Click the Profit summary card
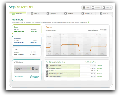Image resolution: width=121 pixels, height=95 pixels. click(27, 52)
